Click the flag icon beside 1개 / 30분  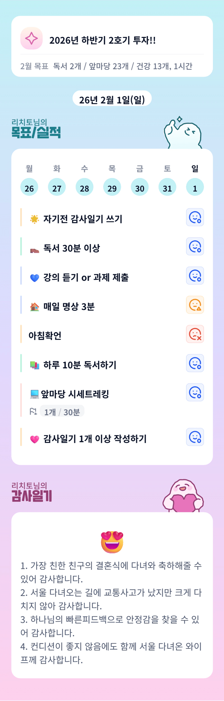point(33,412)
